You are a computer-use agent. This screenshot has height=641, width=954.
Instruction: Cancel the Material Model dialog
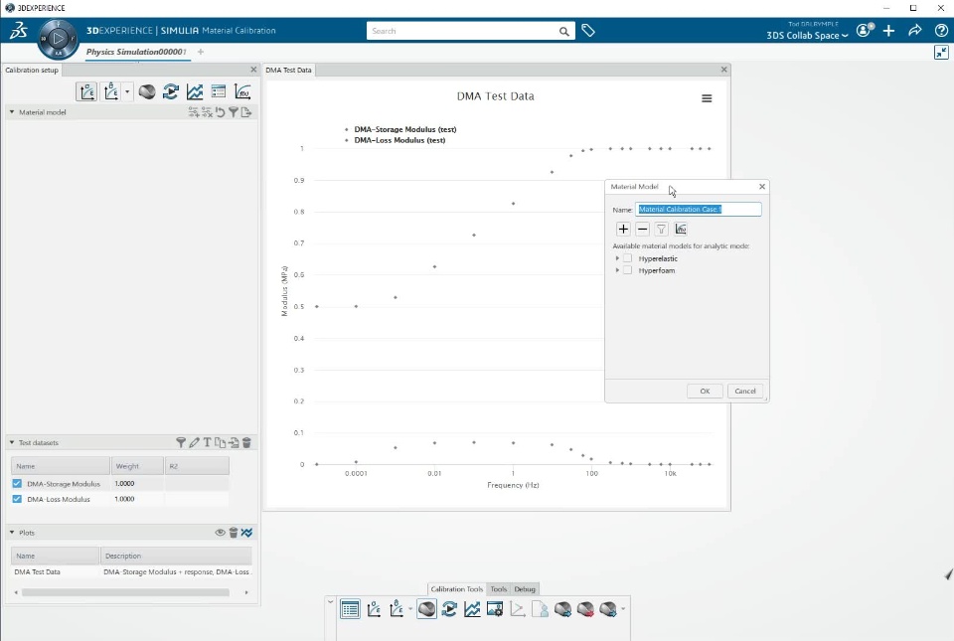click(744, 391)
